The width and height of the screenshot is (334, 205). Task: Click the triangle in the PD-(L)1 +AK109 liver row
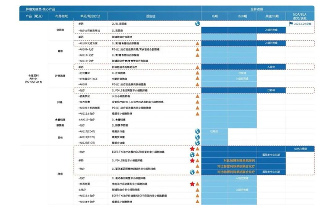(x=198, y=84)
